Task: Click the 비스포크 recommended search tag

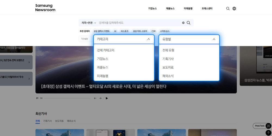Action: coord(125,31)
